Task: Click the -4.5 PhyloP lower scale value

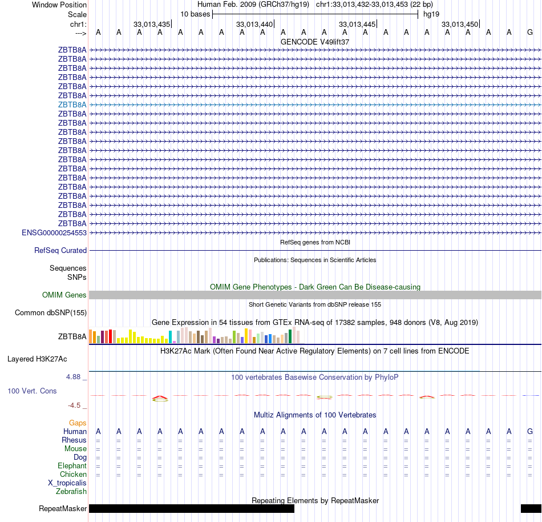Action: pyautogui.click(x=74, y=405)
